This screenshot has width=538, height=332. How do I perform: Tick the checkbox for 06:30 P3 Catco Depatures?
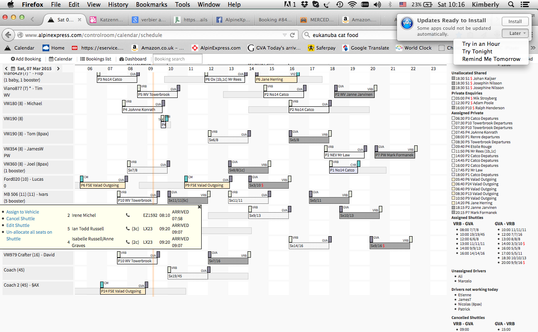point(453,119)
